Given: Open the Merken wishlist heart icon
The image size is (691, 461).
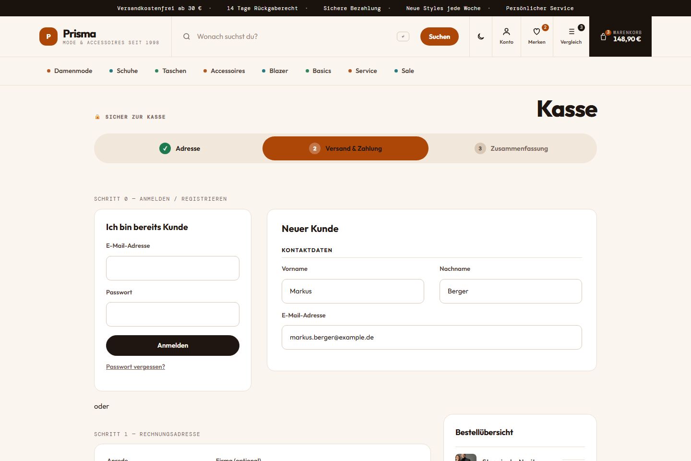Looking at the screenshot, I should 537,36.
